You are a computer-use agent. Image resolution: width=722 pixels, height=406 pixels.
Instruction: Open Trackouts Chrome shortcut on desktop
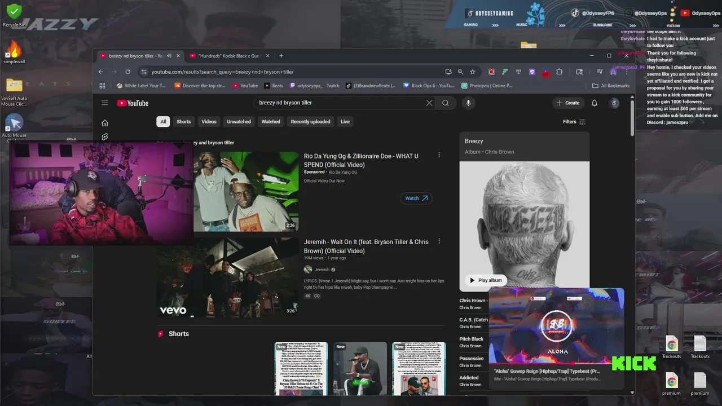click(671, 347)
